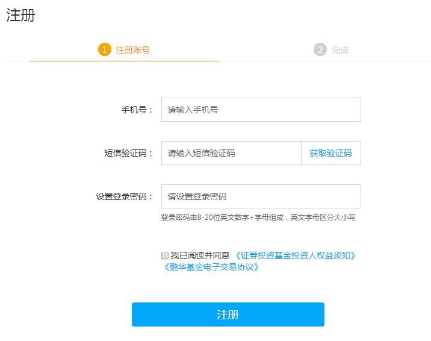
Task: Focus the 请输入短信验证码 input field
Action: [x=231, y=153]
